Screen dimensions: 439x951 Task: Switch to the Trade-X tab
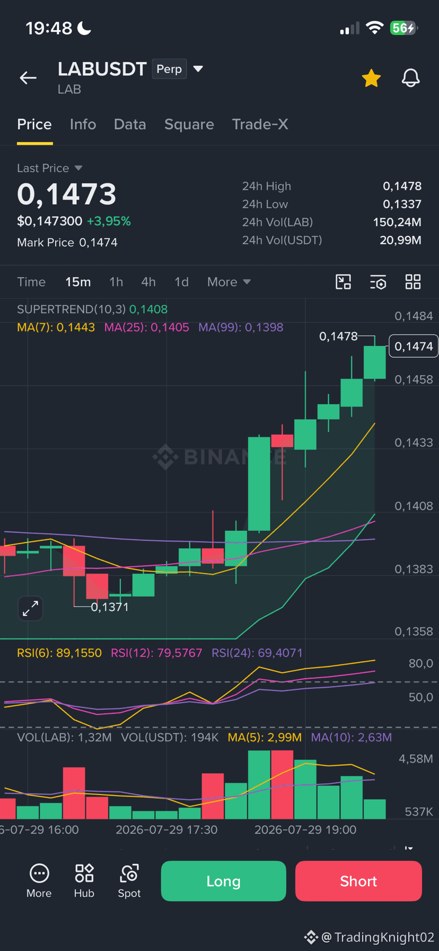click(x=260, y=124)
